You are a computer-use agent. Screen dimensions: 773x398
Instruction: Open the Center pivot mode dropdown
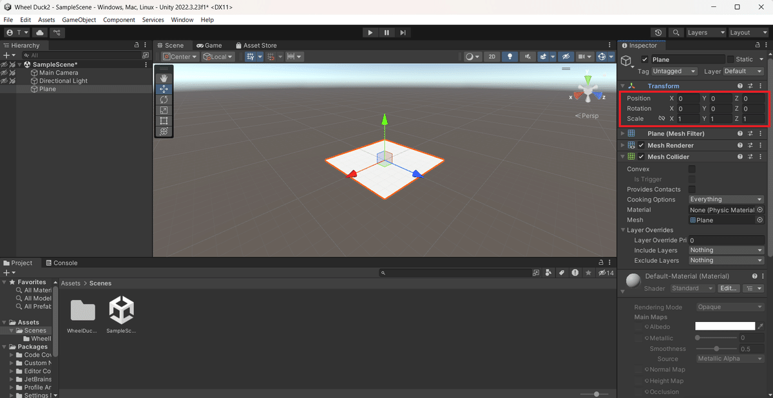[x=180, y=57]
